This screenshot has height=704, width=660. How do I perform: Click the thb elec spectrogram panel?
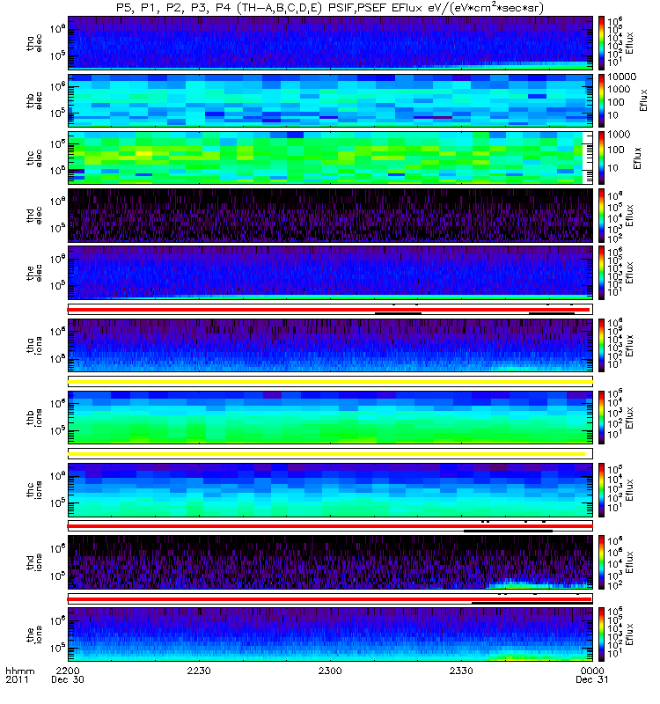pyautogui.click(x=330, y=100)
